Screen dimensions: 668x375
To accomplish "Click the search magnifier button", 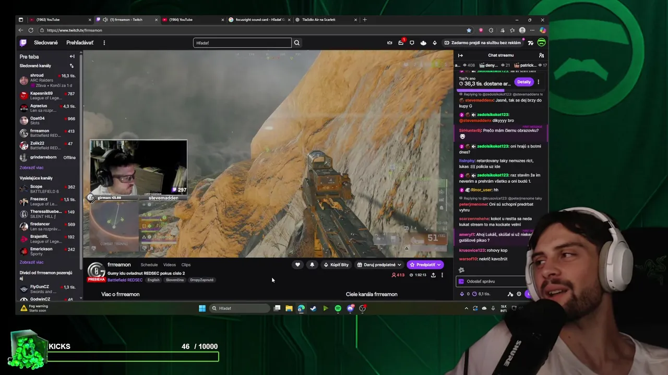I will [297, 43].
